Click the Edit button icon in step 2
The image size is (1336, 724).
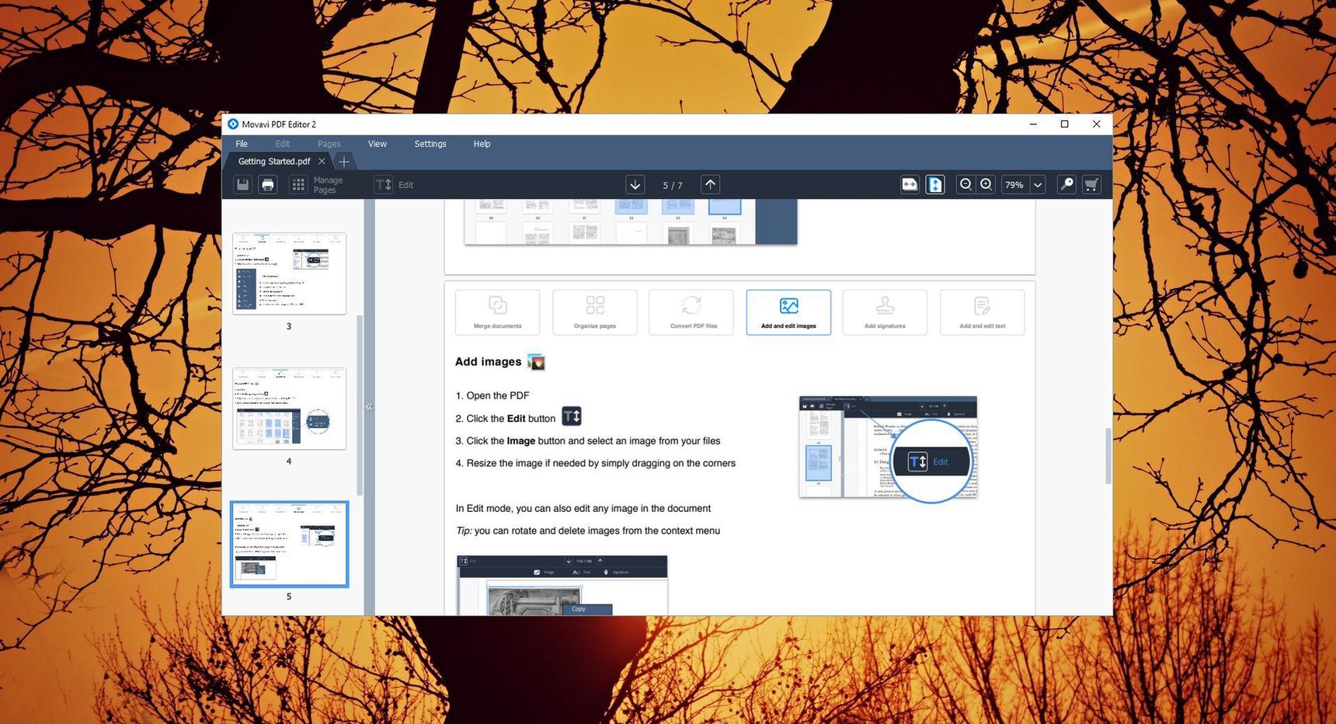click(572, 416)
